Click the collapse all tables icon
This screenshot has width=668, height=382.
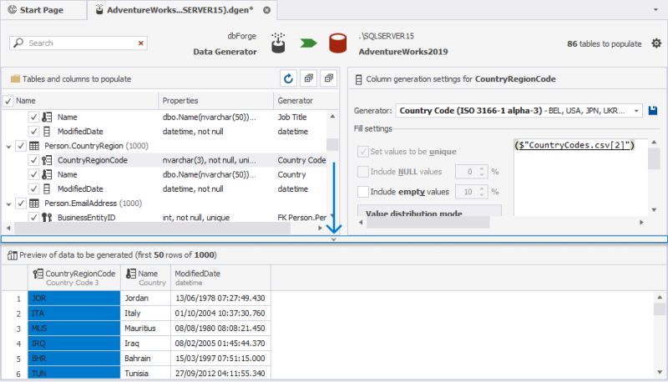[x=328, y=78]
